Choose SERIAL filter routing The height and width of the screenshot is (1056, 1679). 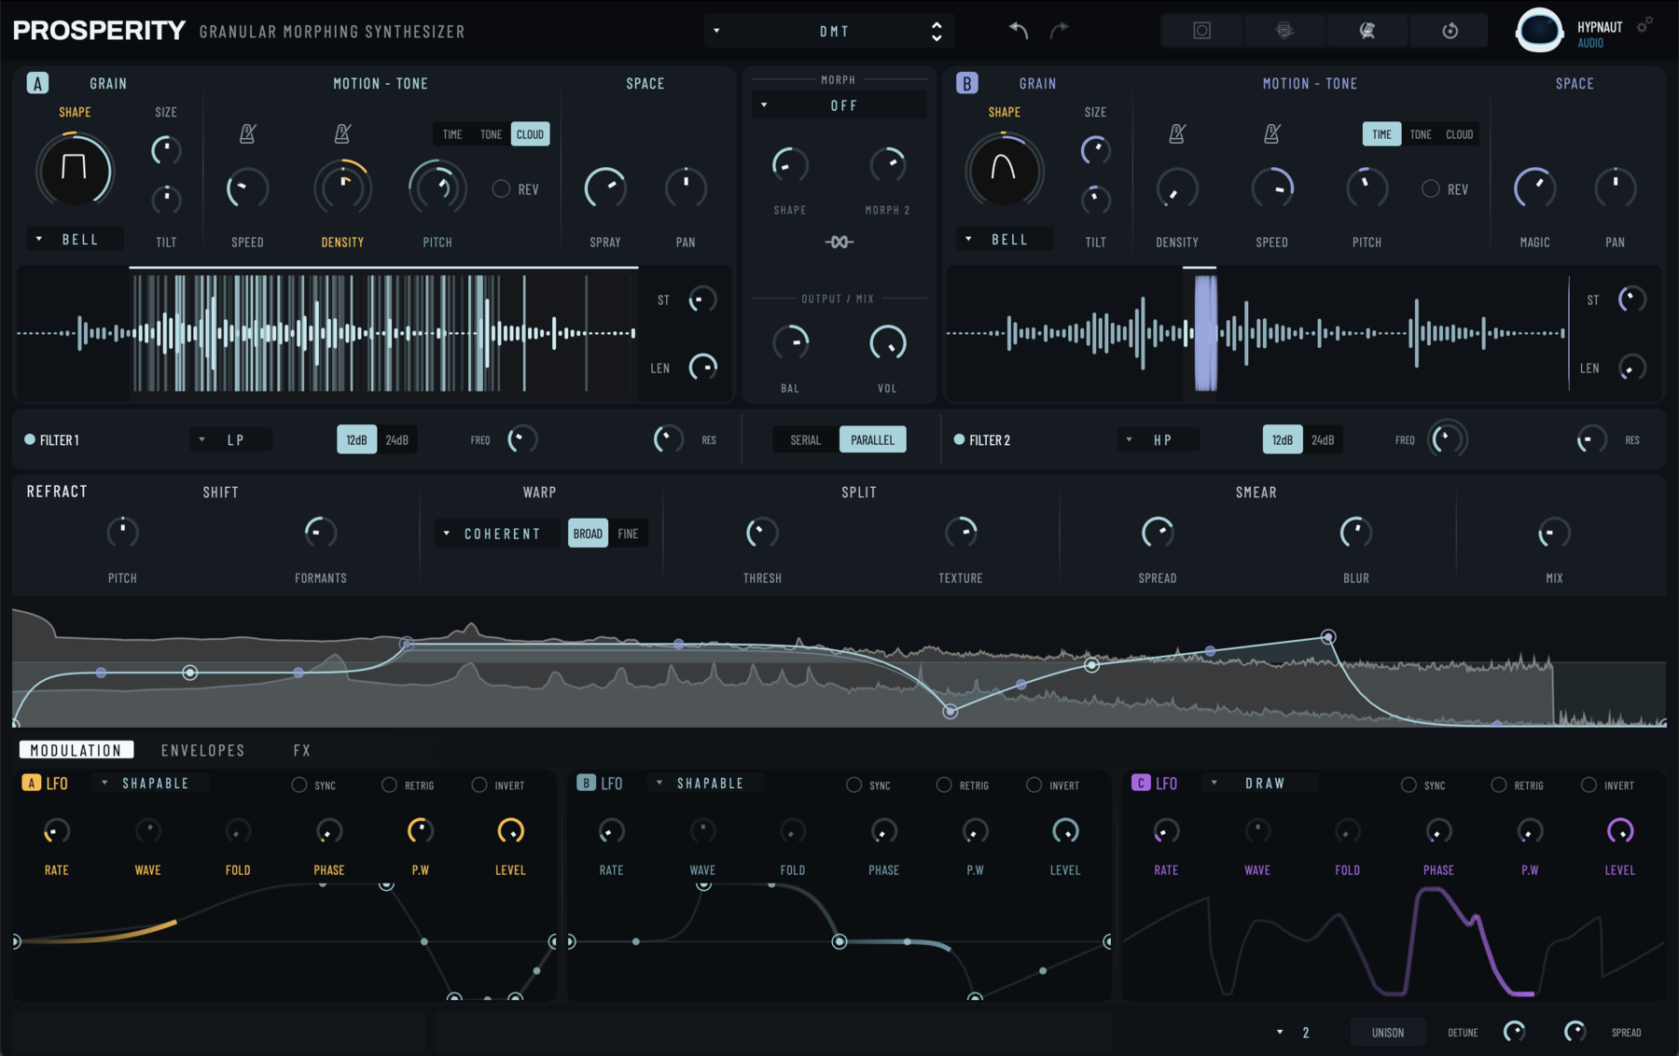click(x=806, y=439)
